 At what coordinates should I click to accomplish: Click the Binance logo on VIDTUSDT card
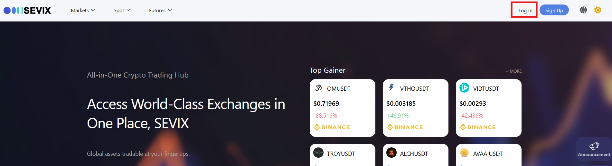478,127
